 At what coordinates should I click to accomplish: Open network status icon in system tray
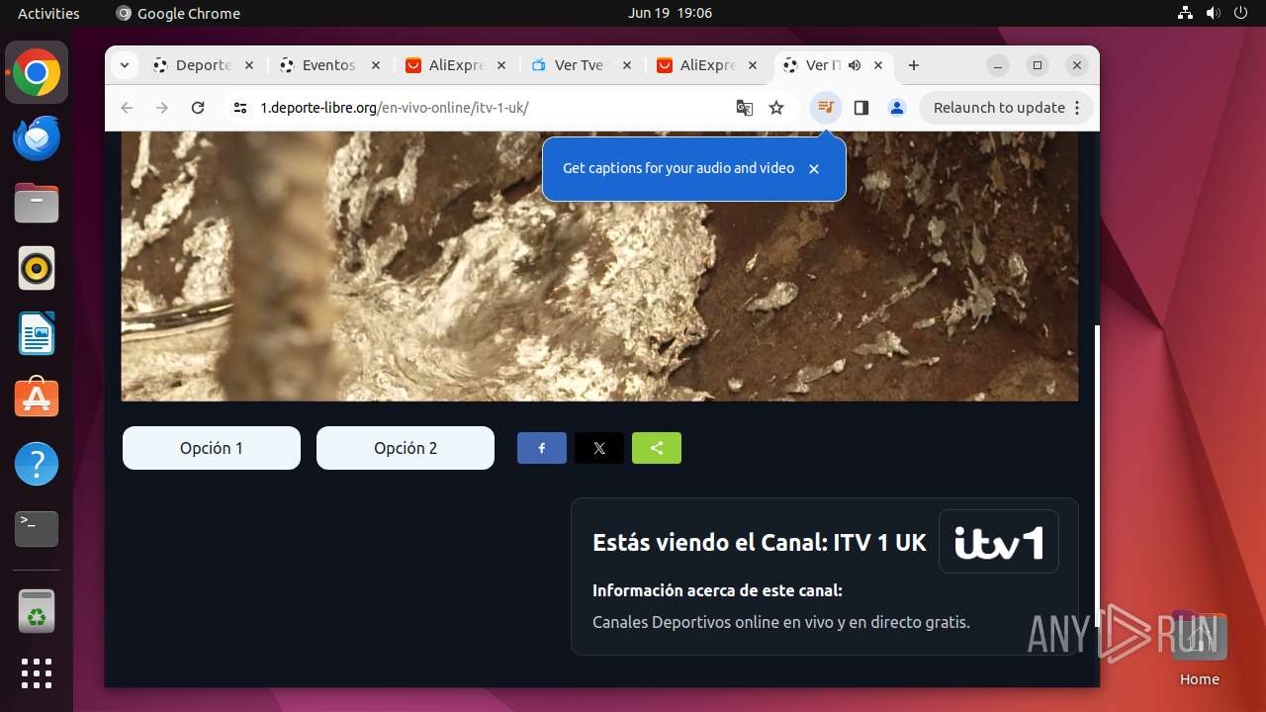point(1186,13)
